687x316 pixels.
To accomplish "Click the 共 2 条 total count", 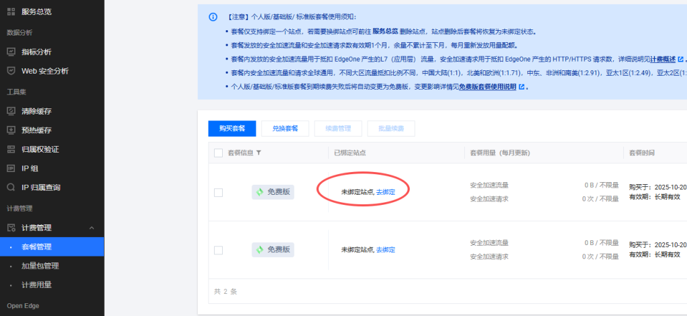I will [x=225, y=291].
